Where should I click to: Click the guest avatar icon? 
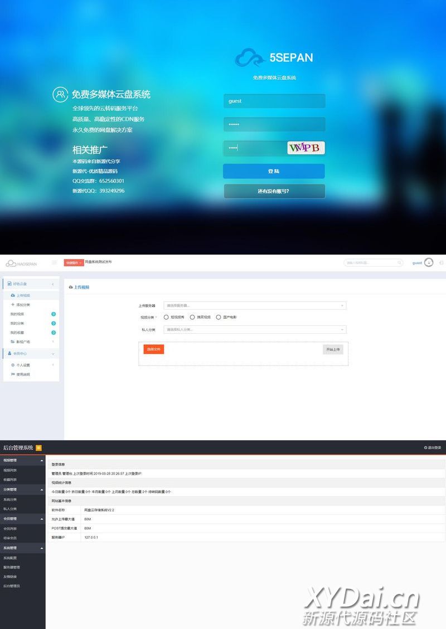429,262
